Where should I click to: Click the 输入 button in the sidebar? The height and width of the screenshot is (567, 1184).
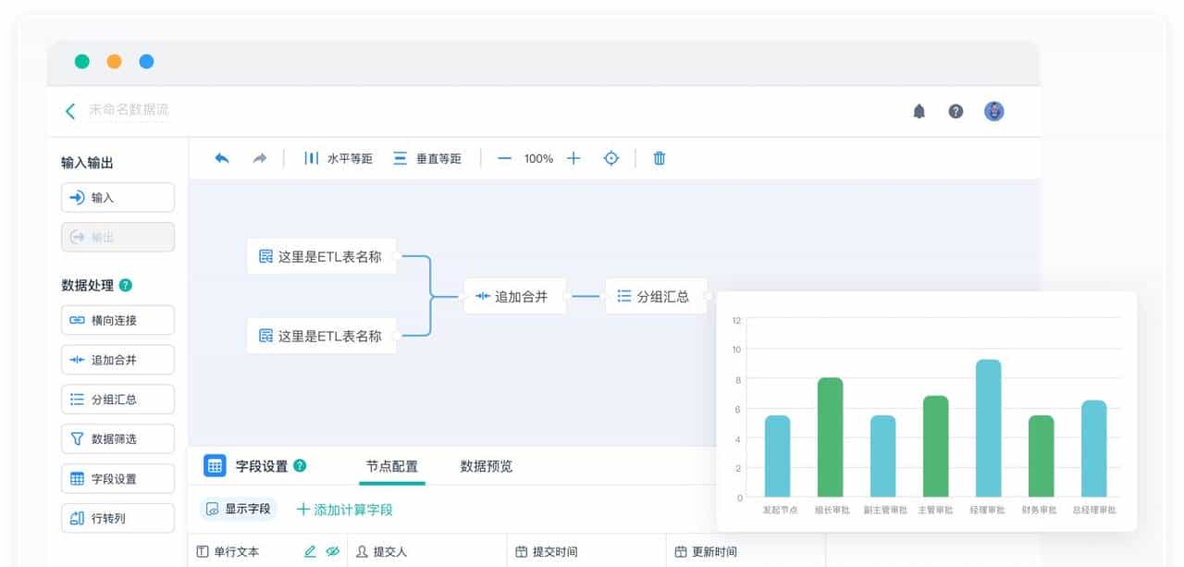tap(117, 197)
